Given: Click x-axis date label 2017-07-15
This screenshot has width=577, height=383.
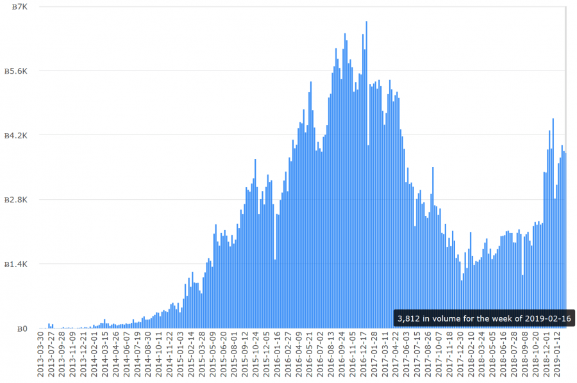Looking at the screenshot, I should [x=417, y=354].
